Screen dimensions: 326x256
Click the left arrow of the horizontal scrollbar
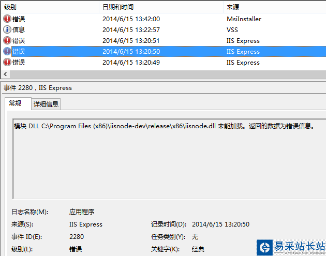pyautogui.click(x=5, y=74)
